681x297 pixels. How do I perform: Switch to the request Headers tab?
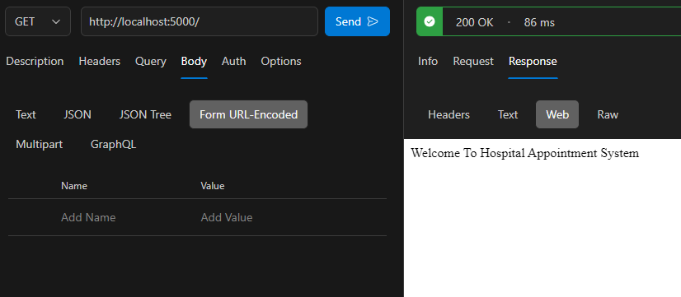[x=100, y=62]
